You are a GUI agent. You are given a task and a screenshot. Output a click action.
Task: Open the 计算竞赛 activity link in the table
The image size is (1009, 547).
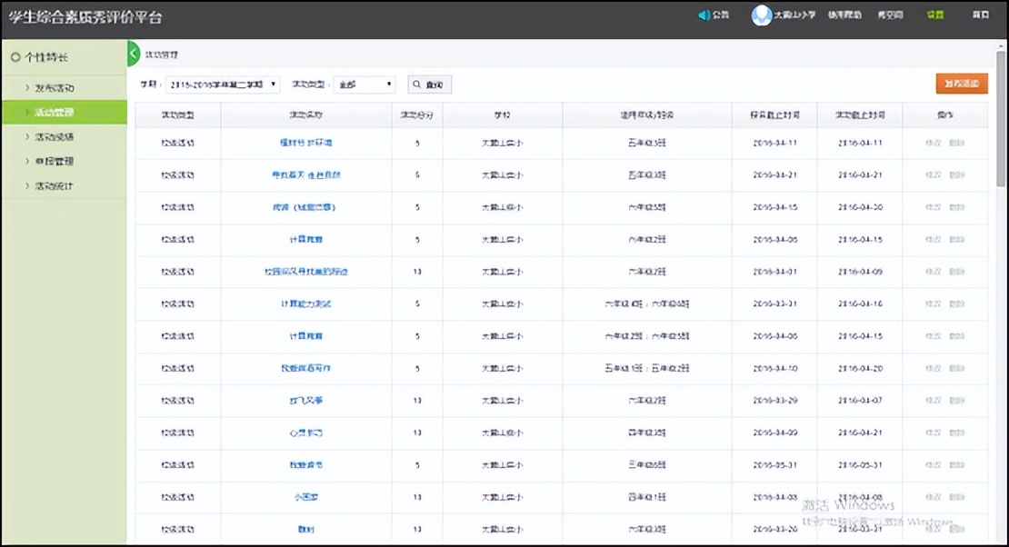pos(306,241)
